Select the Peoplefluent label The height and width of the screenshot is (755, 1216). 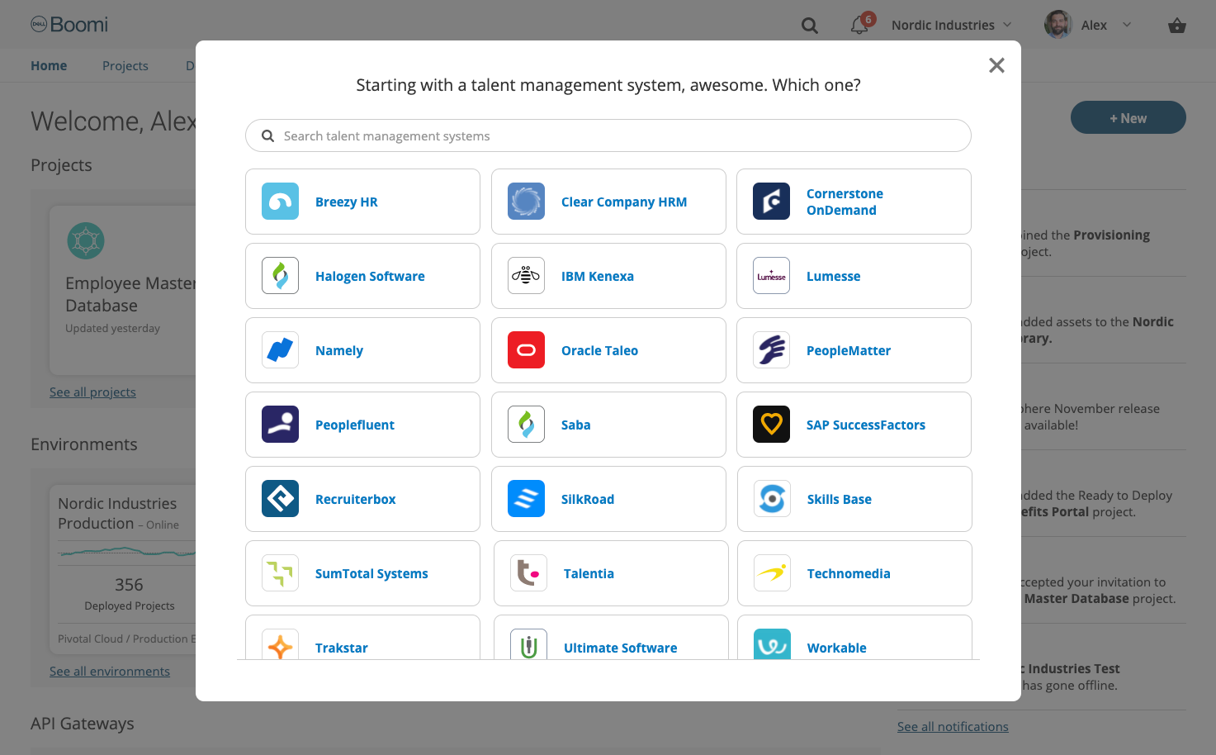pos(355,425)
